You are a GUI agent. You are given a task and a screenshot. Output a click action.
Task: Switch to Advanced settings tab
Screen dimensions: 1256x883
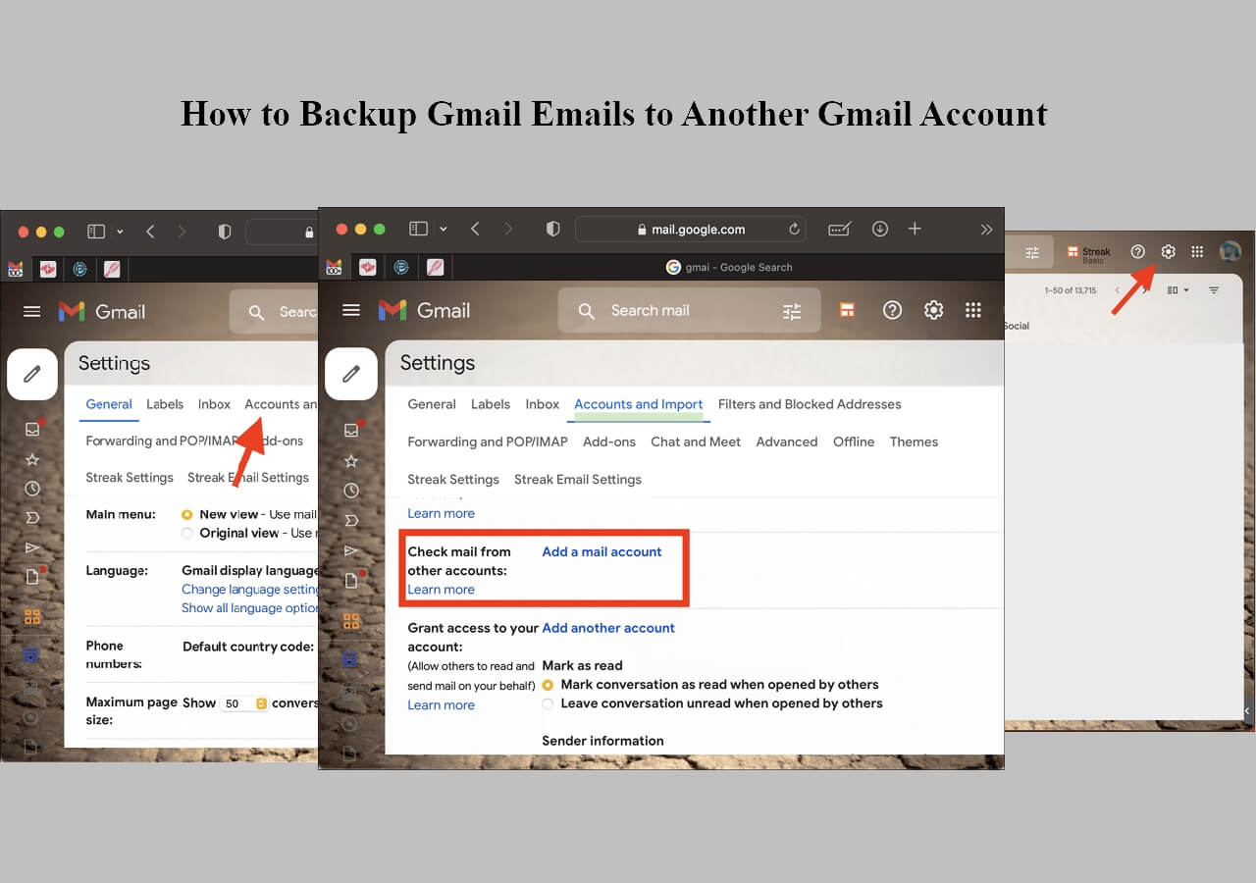787,441
